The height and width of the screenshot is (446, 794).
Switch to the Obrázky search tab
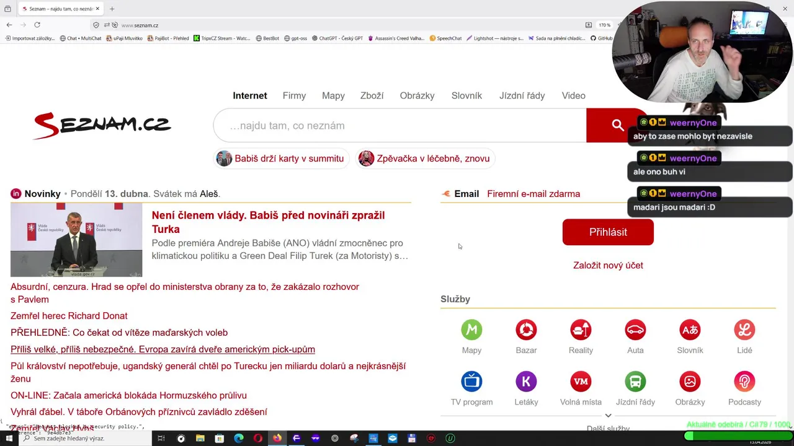tap(417, 95)
